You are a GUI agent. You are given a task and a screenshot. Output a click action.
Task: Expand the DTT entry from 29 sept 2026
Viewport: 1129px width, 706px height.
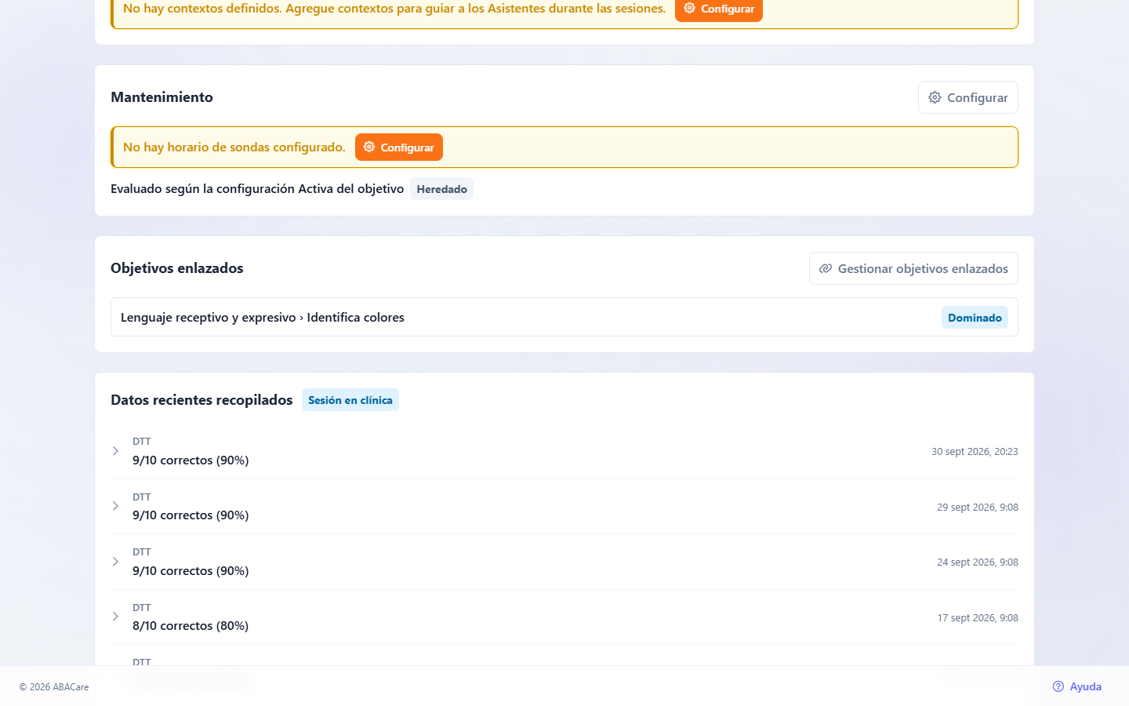115,506
